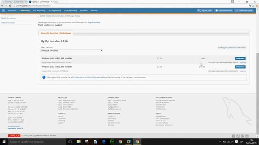Open SUSE Repository nav item
259x145 pixels.
70,10
